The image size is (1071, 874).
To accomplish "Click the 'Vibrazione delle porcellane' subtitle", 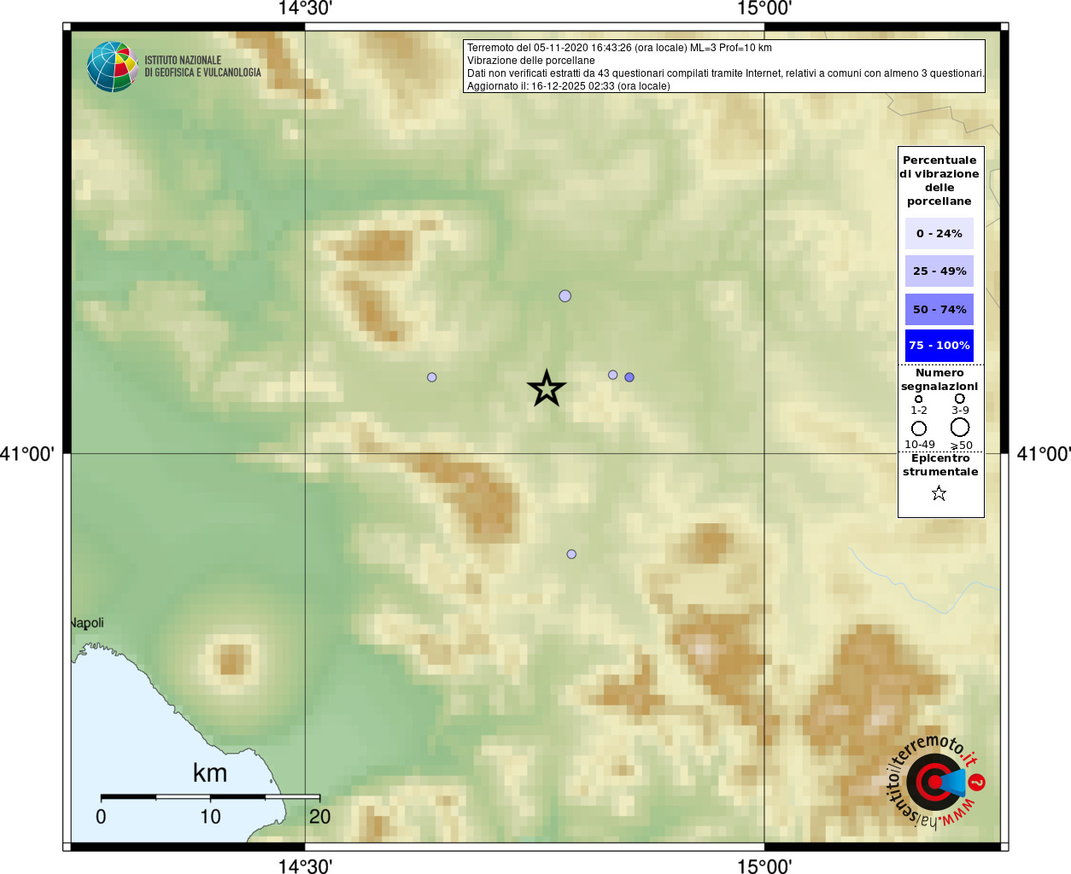I will (x=531, y=61).
